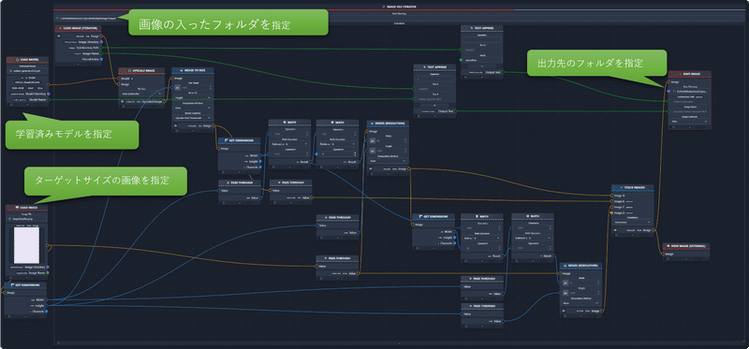The image size is (749, 349).
Task: Toggle the disable icon in Resize To Side node footer
Action: [176, 130]
